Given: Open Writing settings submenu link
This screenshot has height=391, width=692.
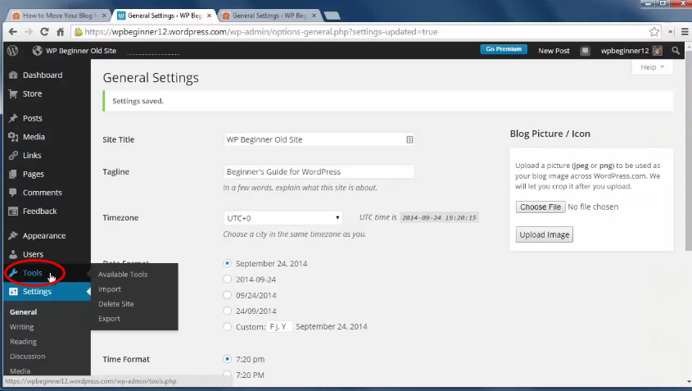Looking at the screenshot, I should (x=21, y=327).
